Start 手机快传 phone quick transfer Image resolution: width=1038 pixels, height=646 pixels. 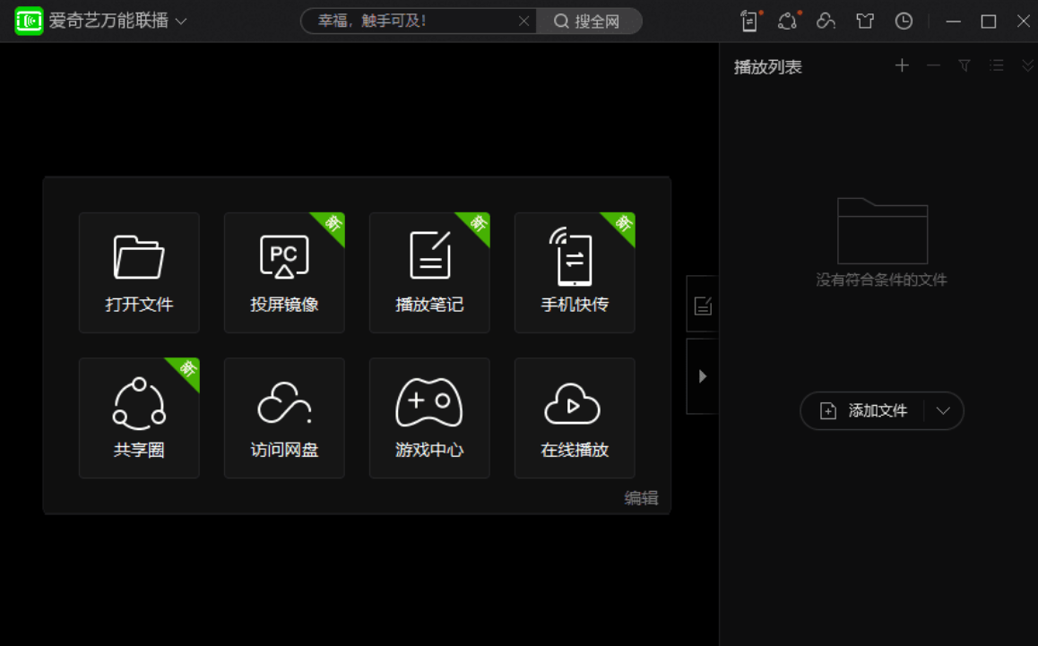(574, 272)
